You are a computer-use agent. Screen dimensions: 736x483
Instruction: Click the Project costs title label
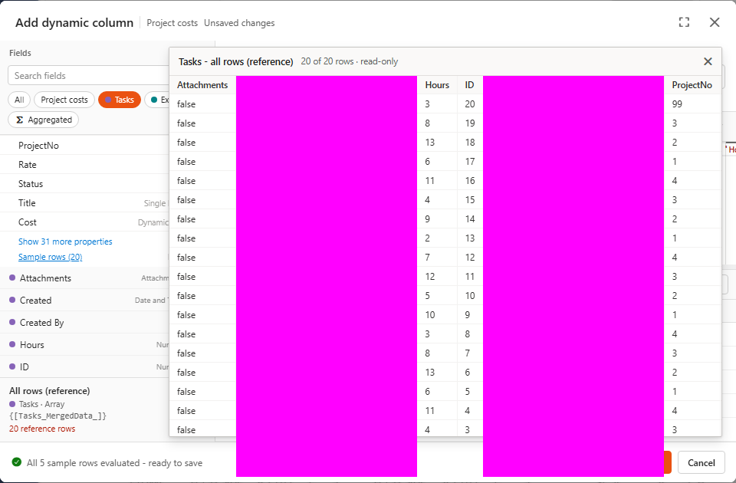(172, 23)
